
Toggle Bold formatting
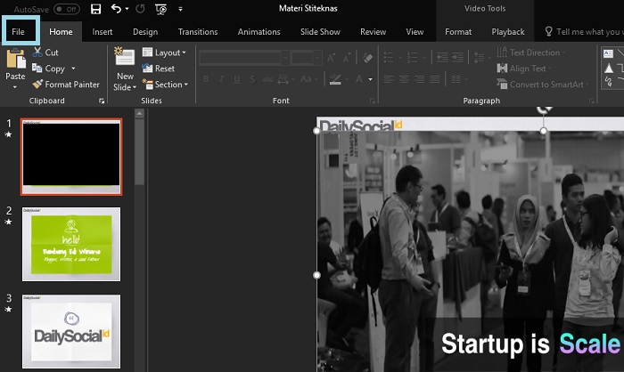coord(206,78)
